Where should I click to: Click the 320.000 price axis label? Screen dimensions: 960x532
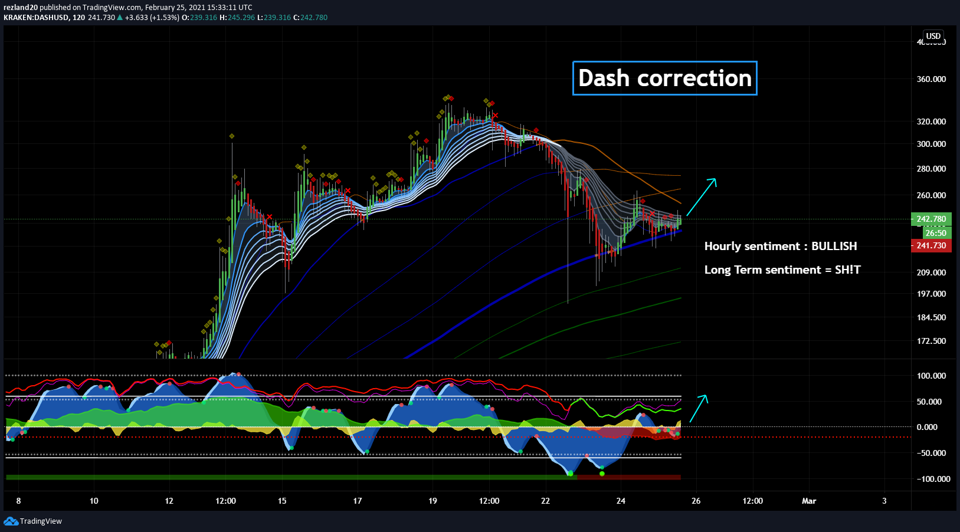tap(931, 121)
